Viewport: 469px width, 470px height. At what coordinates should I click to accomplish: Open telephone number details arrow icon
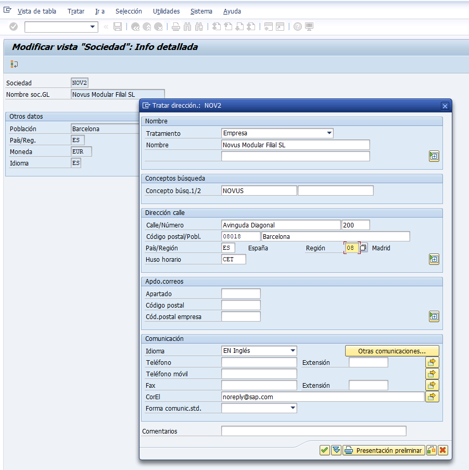[x=432, y=362]
